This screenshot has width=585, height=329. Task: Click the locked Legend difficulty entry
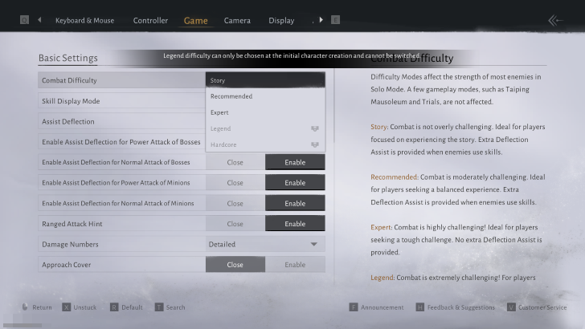click(x=265, y=128)
